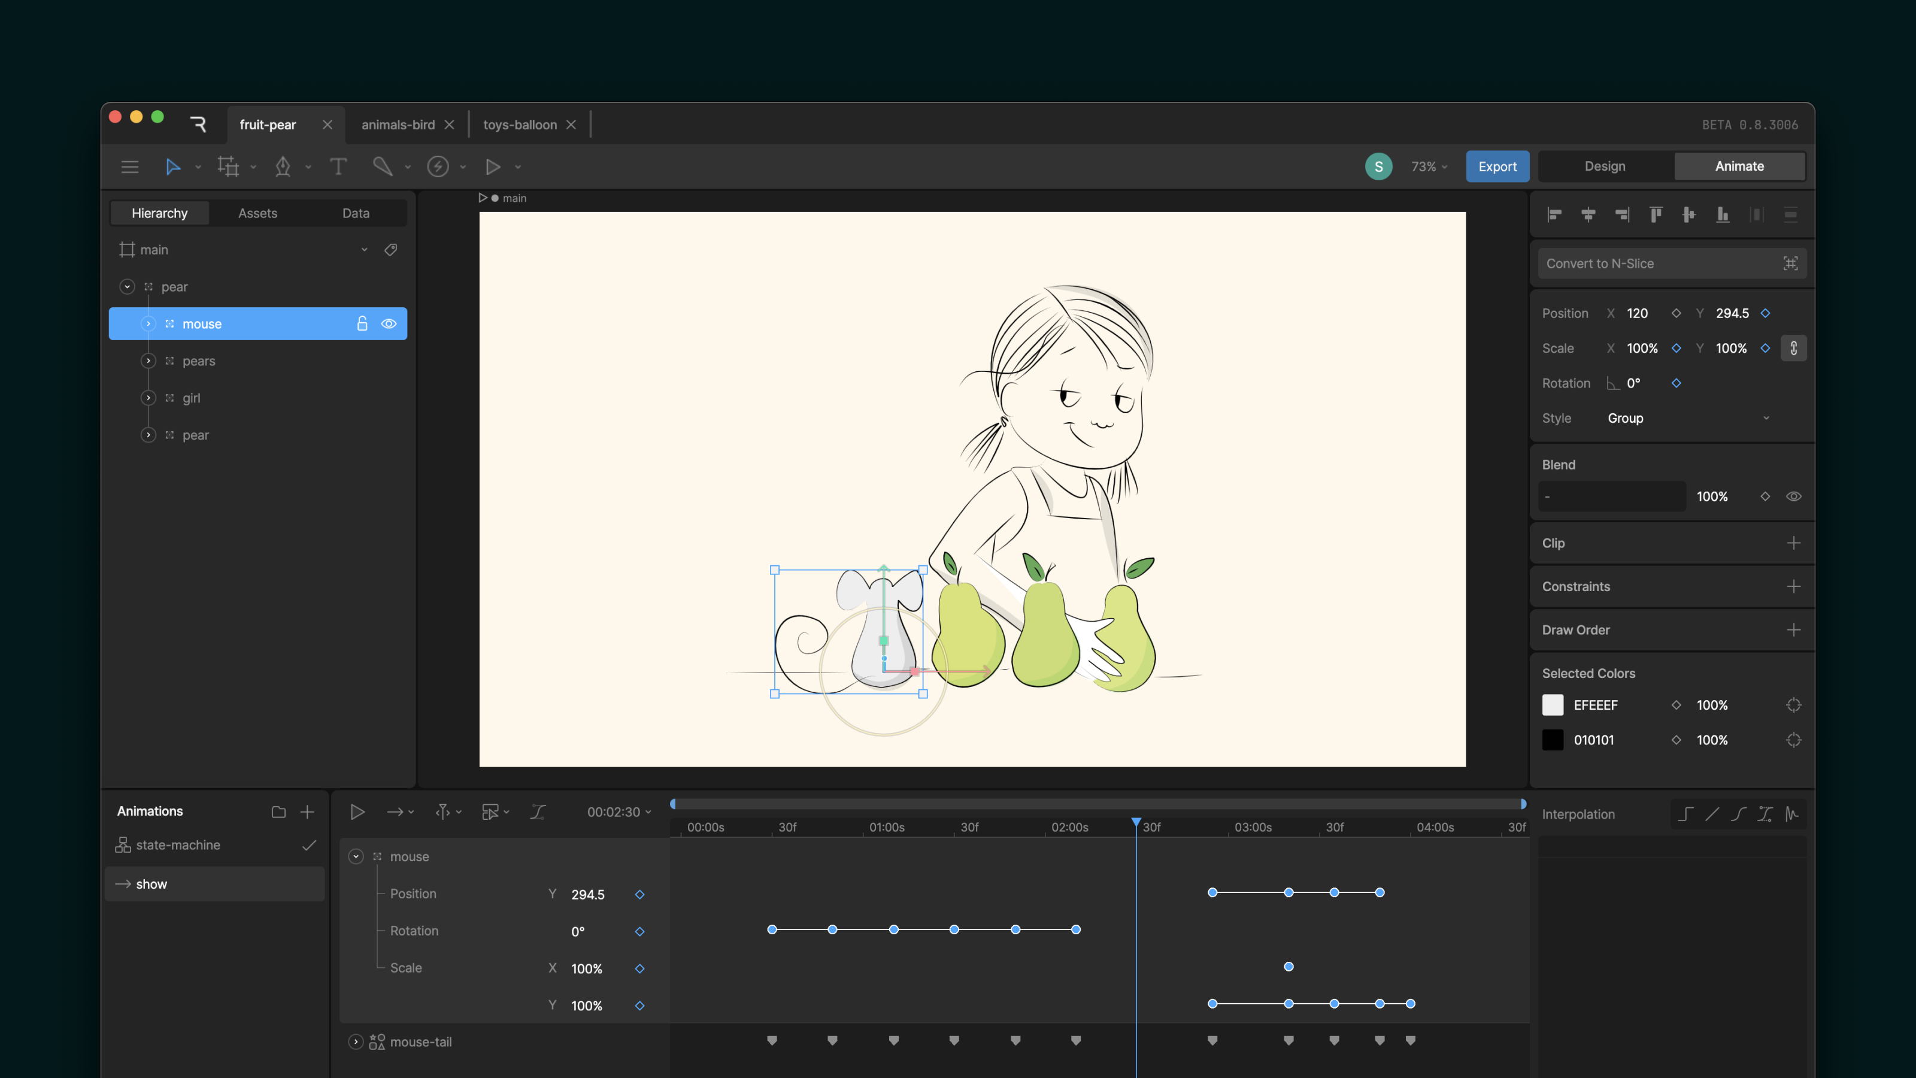
Task: Select the Hold interpolation type
Action: (1685, 814)
